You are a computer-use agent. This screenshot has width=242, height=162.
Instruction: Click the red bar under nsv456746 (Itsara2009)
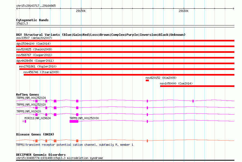click(129, 75)
